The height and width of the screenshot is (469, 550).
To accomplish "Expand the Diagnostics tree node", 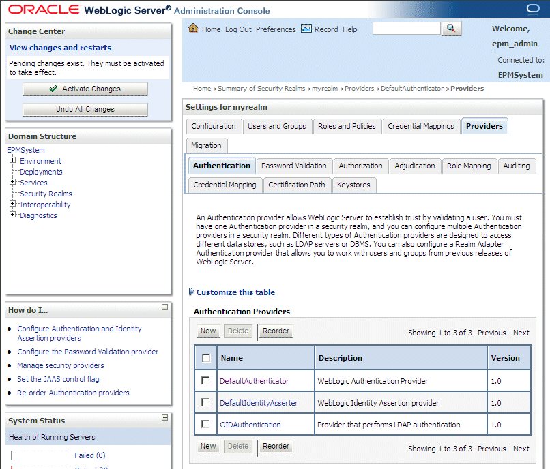I will (x=13, y=215).
